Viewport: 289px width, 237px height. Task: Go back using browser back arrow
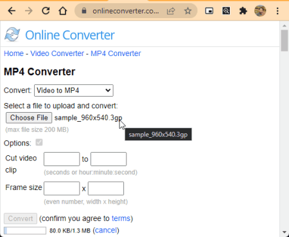pyautogui.click(x=12, y=11)
